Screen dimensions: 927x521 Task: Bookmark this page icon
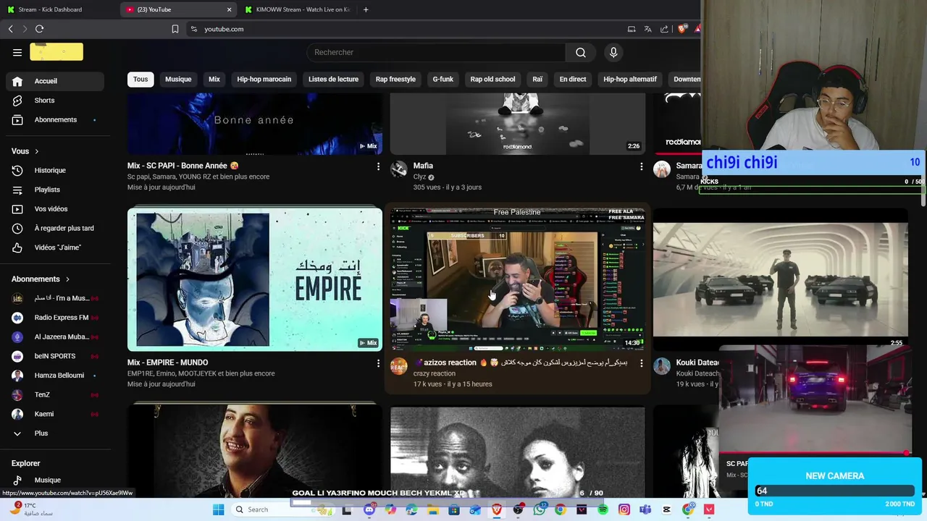point(175,29)
